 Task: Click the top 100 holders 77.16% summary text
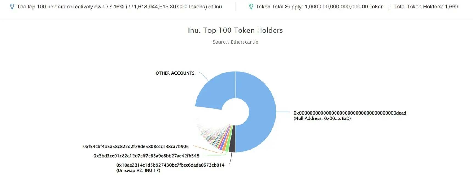(120, 7)
